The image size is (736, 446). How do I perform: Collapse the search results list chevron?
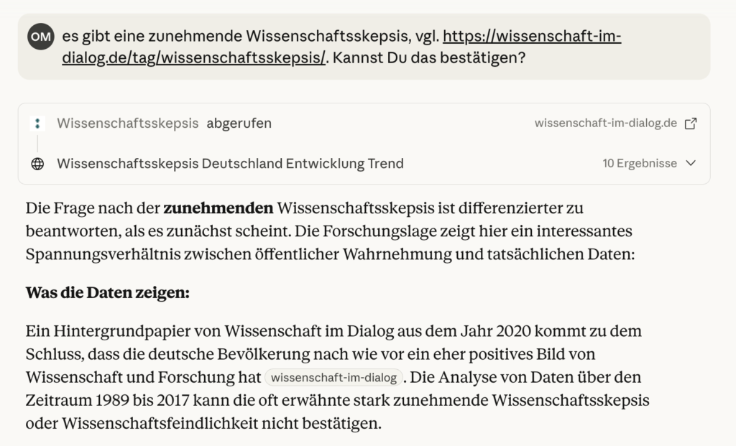pyautogui.click(x=690, y=163)
